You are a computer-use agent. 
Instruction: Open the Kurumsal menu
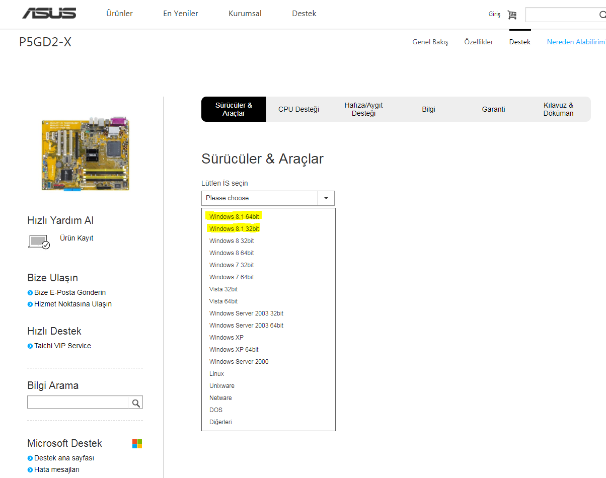(245, 14)
